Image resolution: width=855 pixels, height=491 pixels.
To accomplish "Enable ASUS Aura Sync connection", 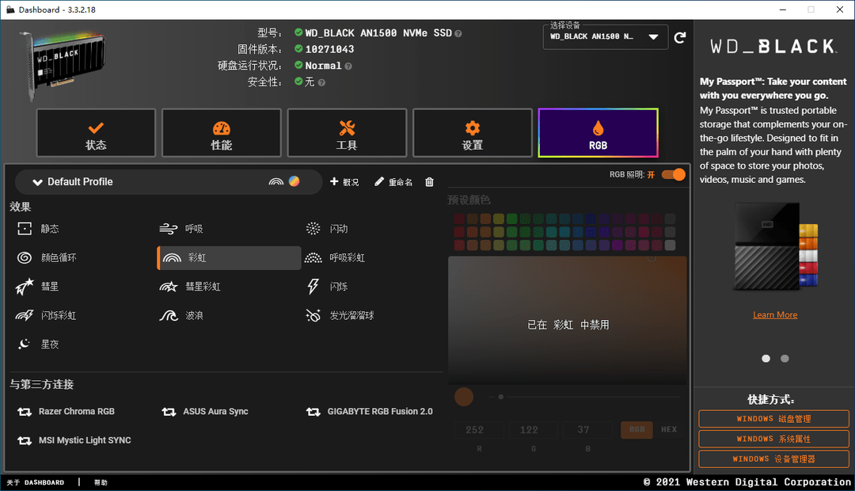I will click(x=205, y=411).
